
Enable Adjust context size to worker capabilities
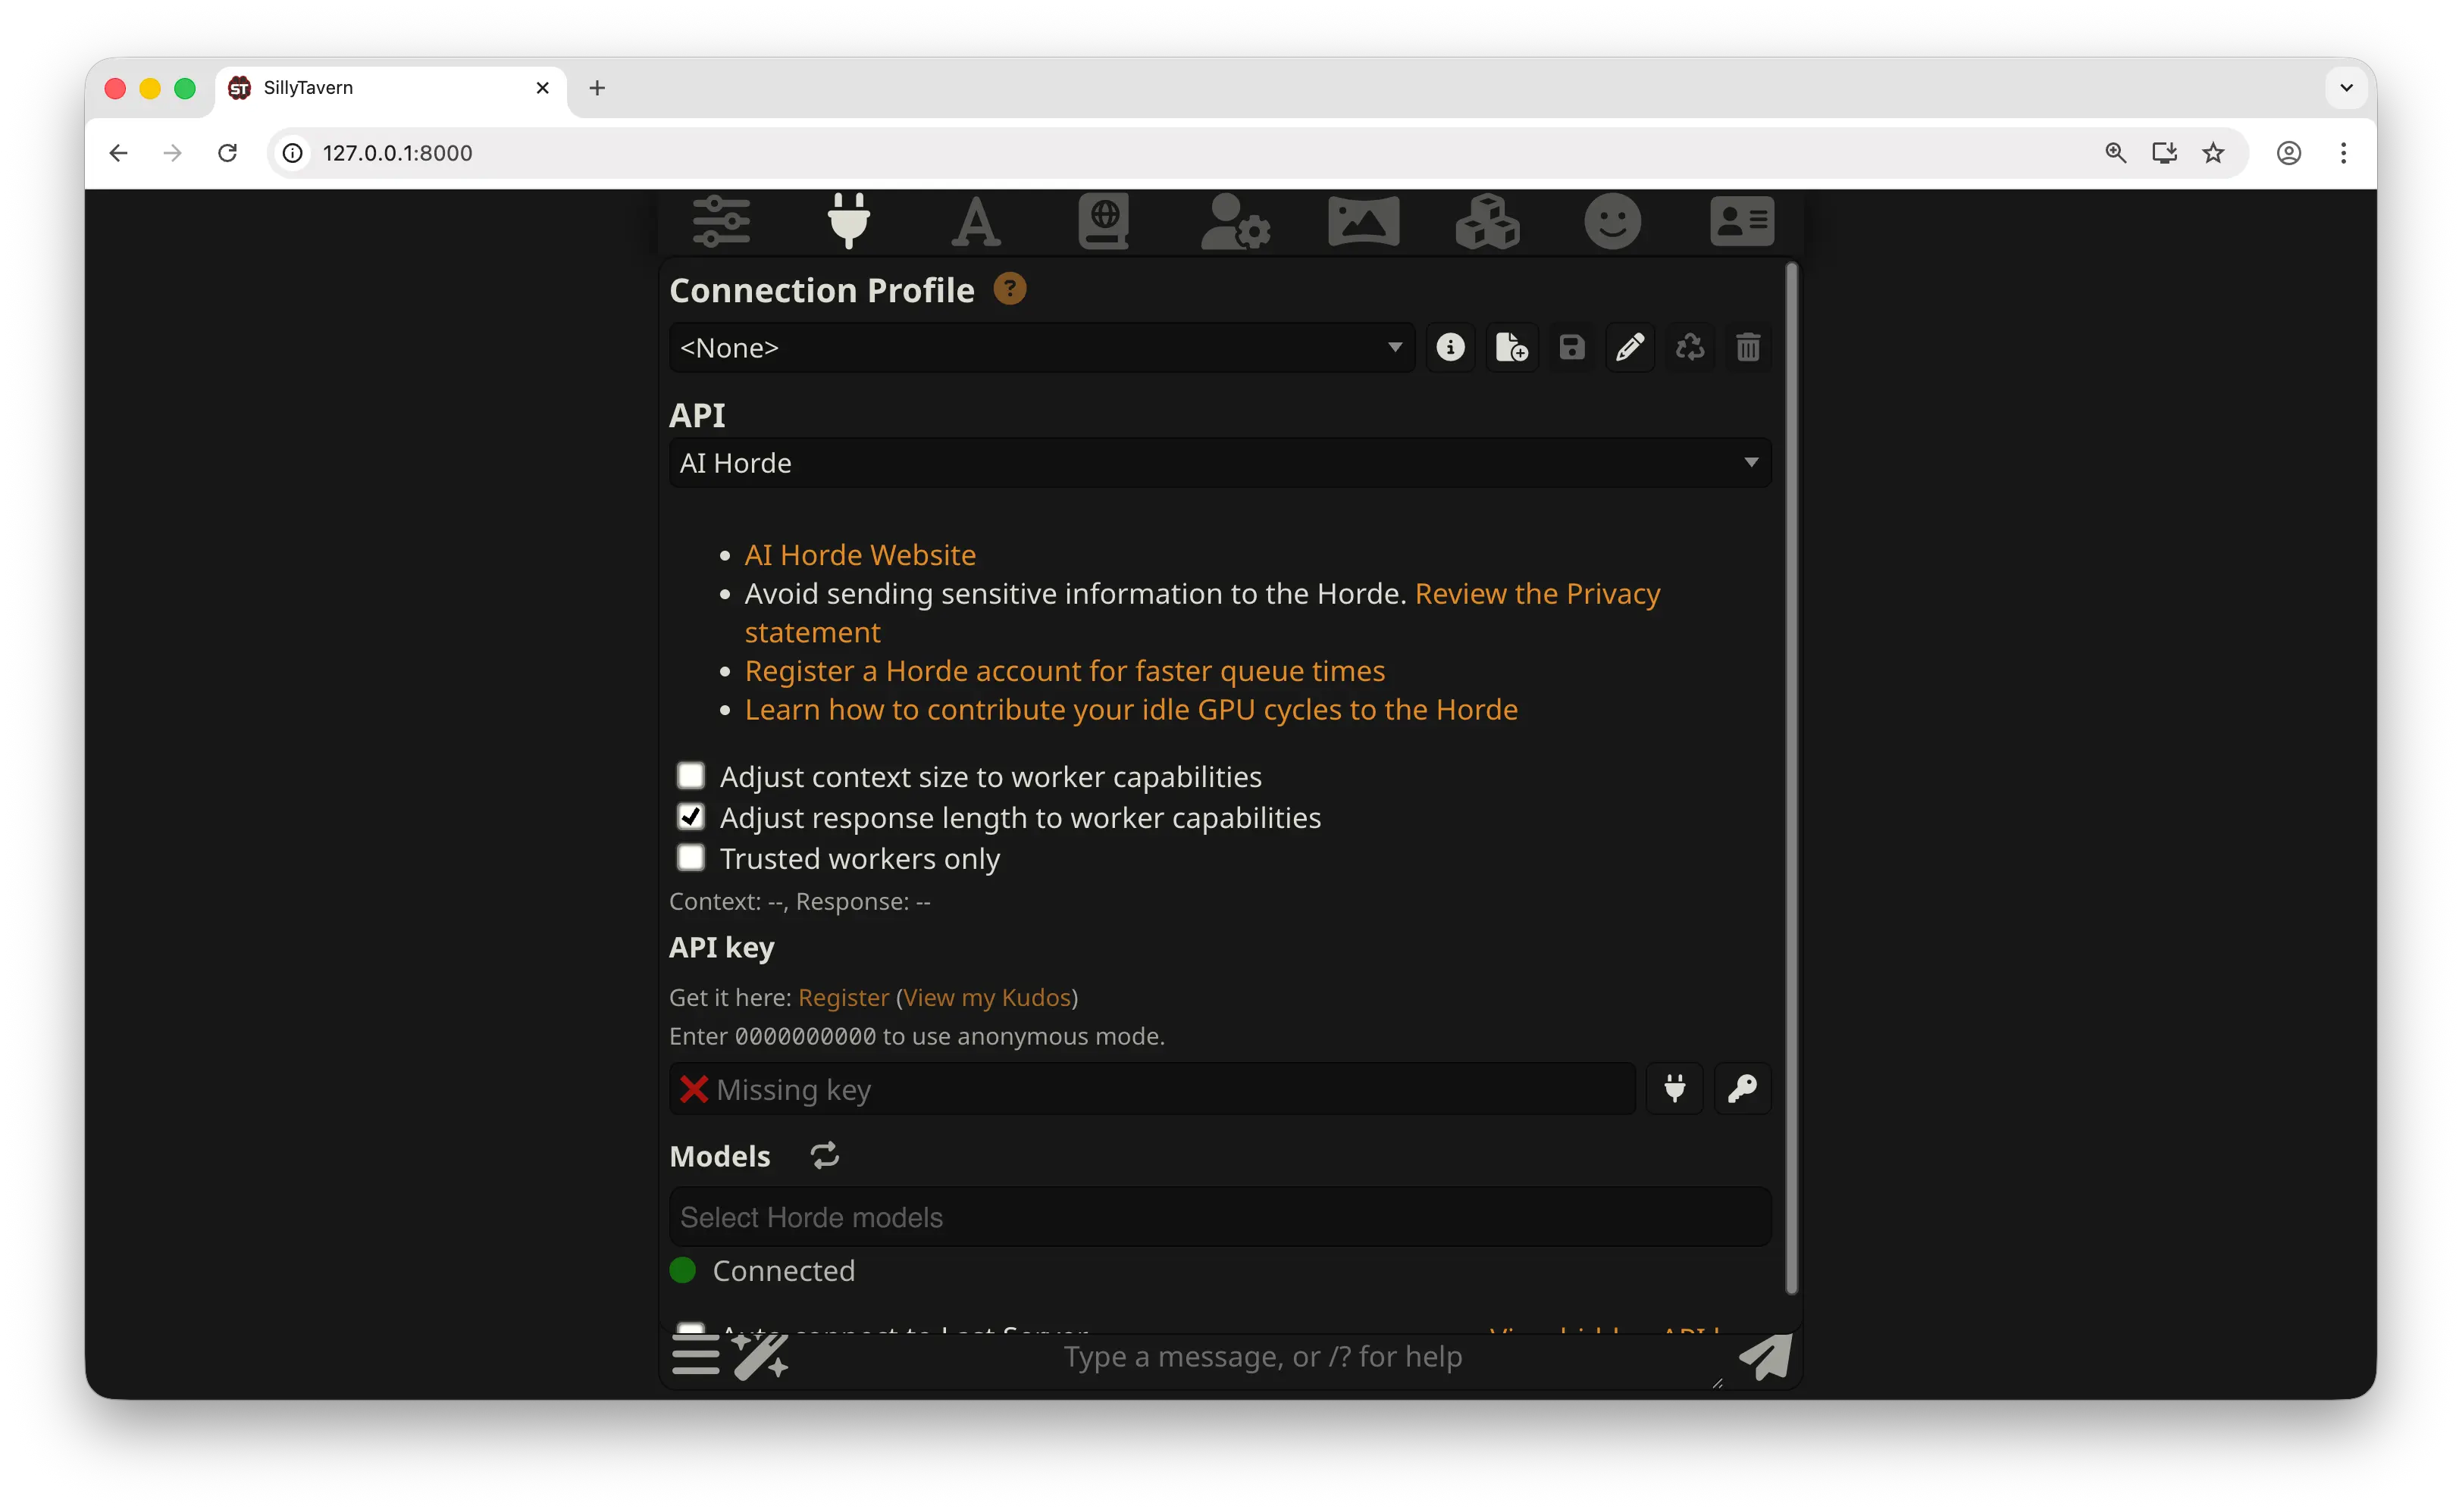[x=691, y=776]
